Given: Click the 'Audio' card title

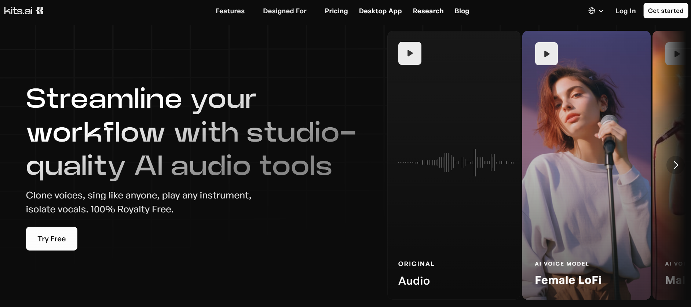Looking at the screenshot, I should click(414, 281).
